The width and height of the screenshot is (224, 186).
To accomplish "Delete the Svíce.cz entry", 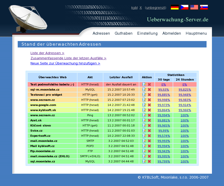I will pos(149,131).
